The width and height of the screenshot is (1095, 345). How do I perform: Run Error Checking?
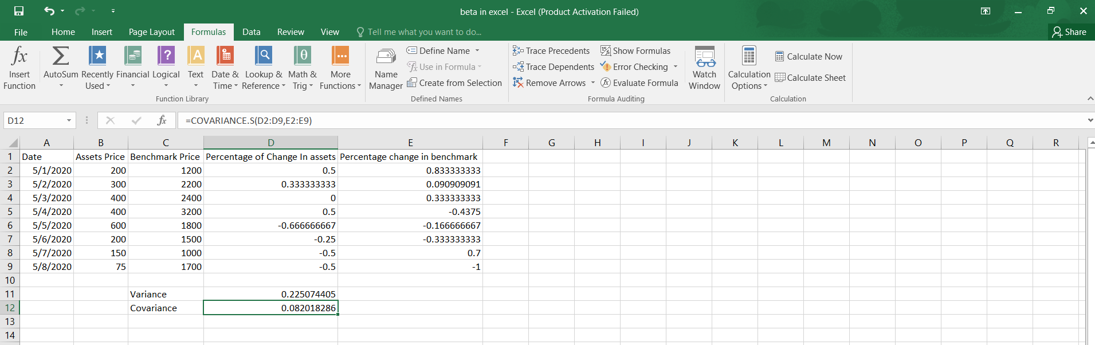634,67
